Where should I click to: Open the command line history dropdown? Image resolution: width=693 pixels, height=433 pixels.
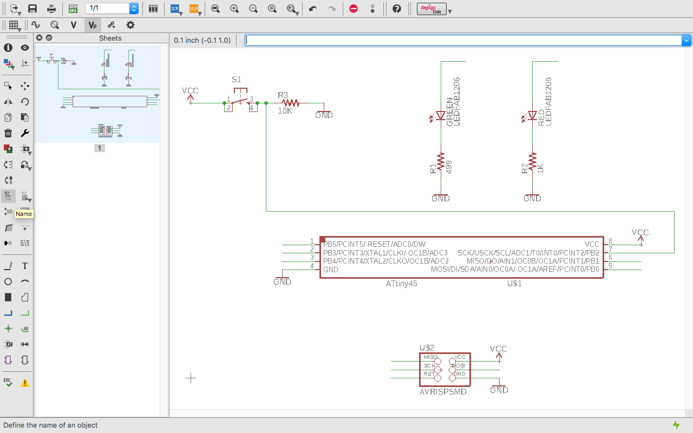click(x=687, y=40)
